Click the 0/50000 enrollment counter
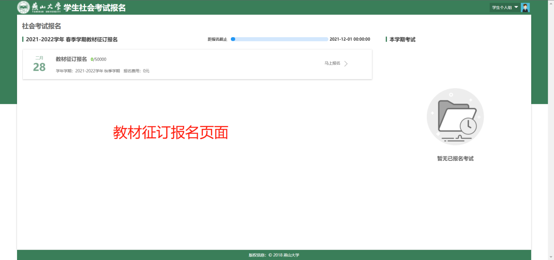 (98, 59)
